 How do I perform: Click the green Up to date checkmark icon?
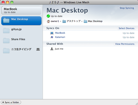[x=48, y=16]
